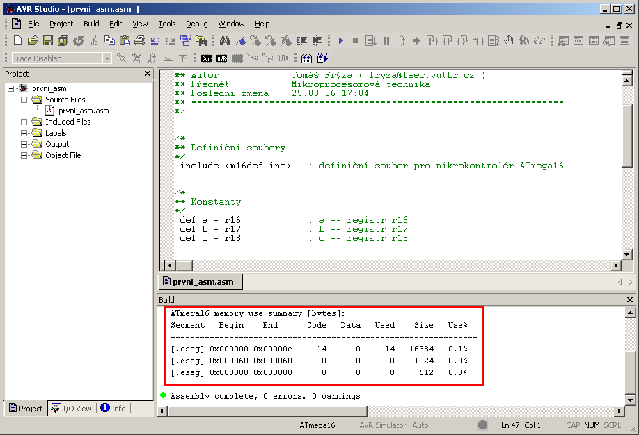Open the Debug menu

197,24
